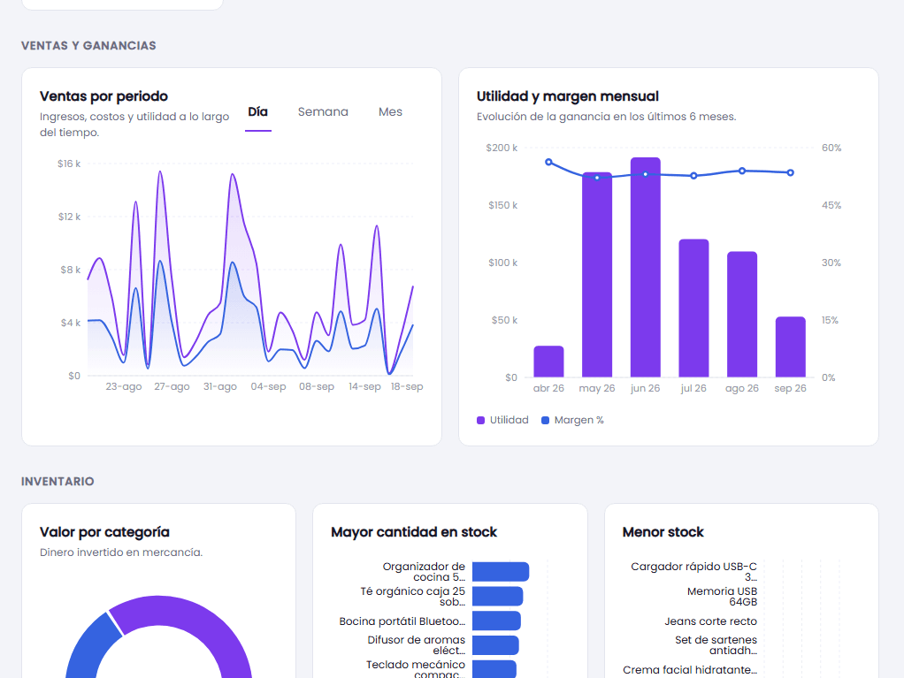Click the Organizador de cocina stock bar

pyautogui.click(x=501, y=571)
